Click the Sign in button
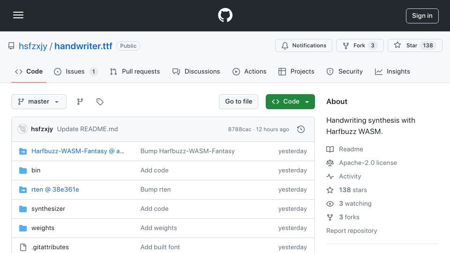 point(422,16)
